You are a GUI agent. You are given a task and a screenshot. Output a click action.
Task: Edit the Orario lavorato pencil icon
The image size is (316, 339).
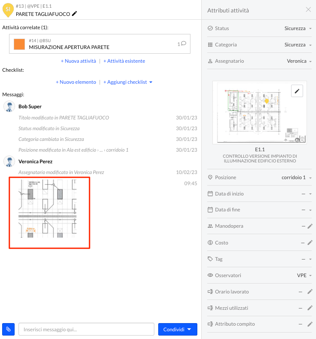point(310,292)
